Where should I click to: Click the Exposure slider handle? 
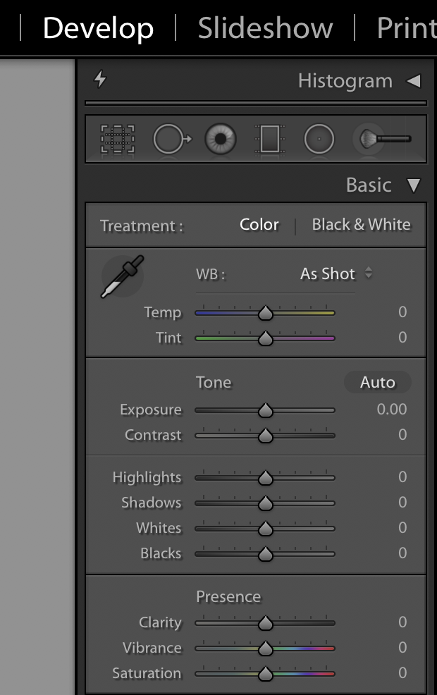click(265, 410)
